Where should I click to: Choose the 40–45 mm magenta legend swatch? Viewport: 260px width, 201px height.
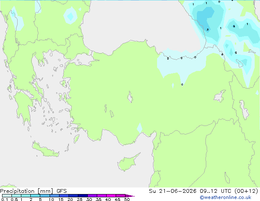111,196
